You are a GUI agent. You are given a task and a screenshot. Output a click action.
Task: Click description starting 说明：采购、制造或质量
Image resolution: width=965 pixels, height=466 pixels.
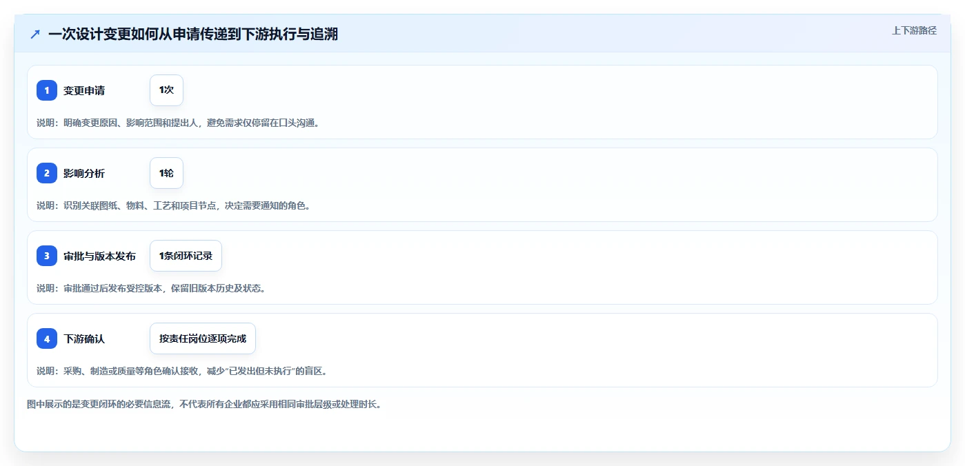tap(181, 371)
